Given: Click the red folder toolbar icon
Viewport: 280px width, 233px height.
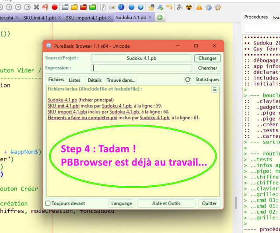Looking at the screenshot, I should coord(83,7).
